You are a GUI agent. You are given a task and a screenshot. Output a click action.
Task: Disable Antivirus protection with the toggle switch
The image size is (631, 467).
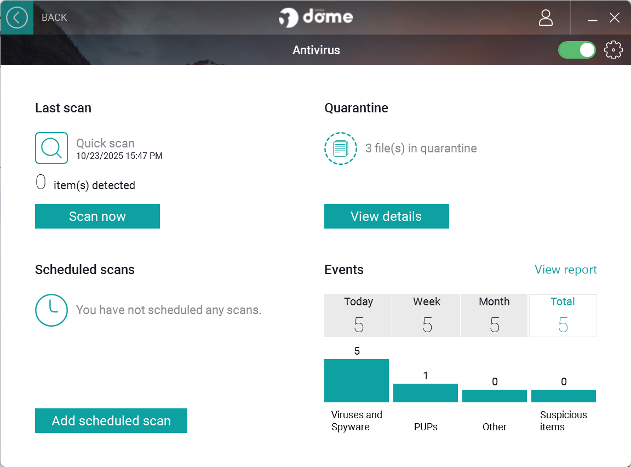(x=577, y=49)
